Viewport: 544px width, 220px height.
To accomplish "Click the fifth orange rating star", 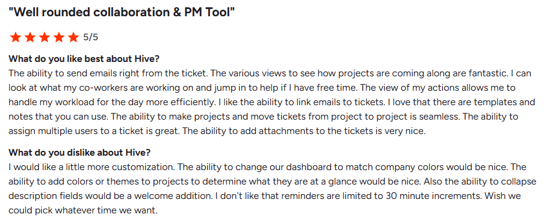I will pyautogui.click(x=73, y=37).
